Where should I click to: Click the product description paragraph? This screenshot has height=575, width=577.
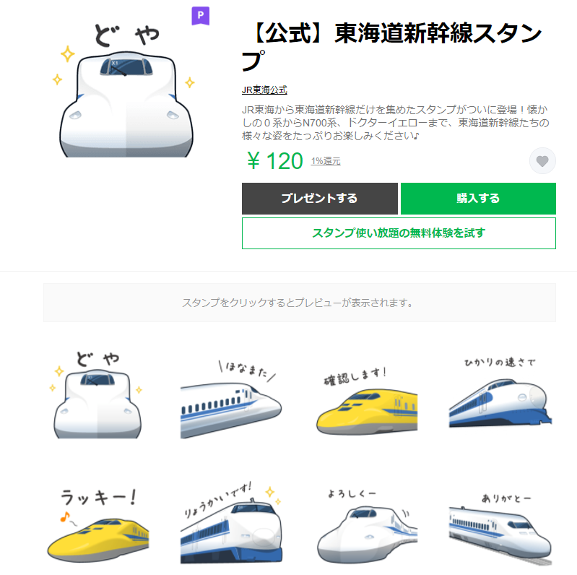396,123
